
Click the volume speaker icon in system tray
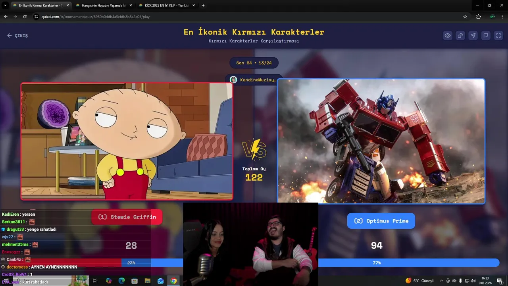click(x=473, y=281)
